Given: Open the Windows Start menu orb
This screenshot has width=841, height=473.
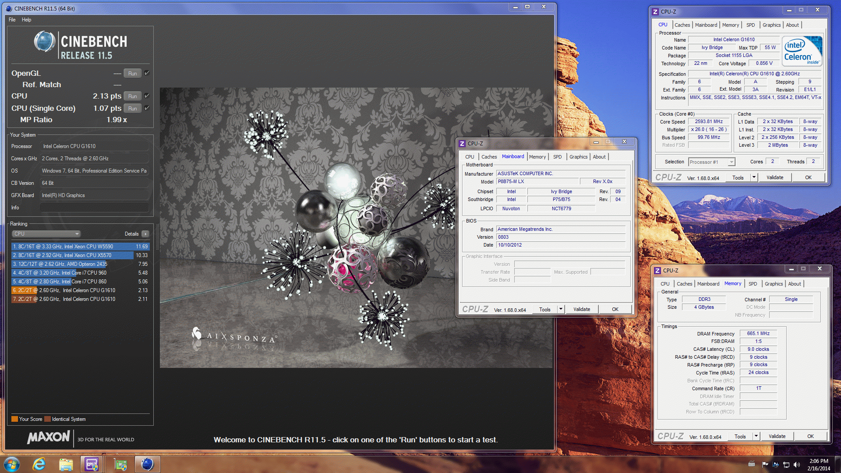Looking at the screenshot, I should point(12,464).
